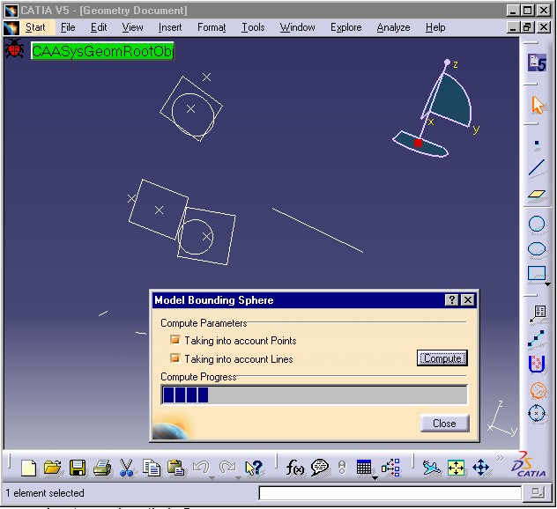Select the yellow Plane creation tool
Image resolution: width=557 pixels, height=509 pixels.
tap(537, 194)
